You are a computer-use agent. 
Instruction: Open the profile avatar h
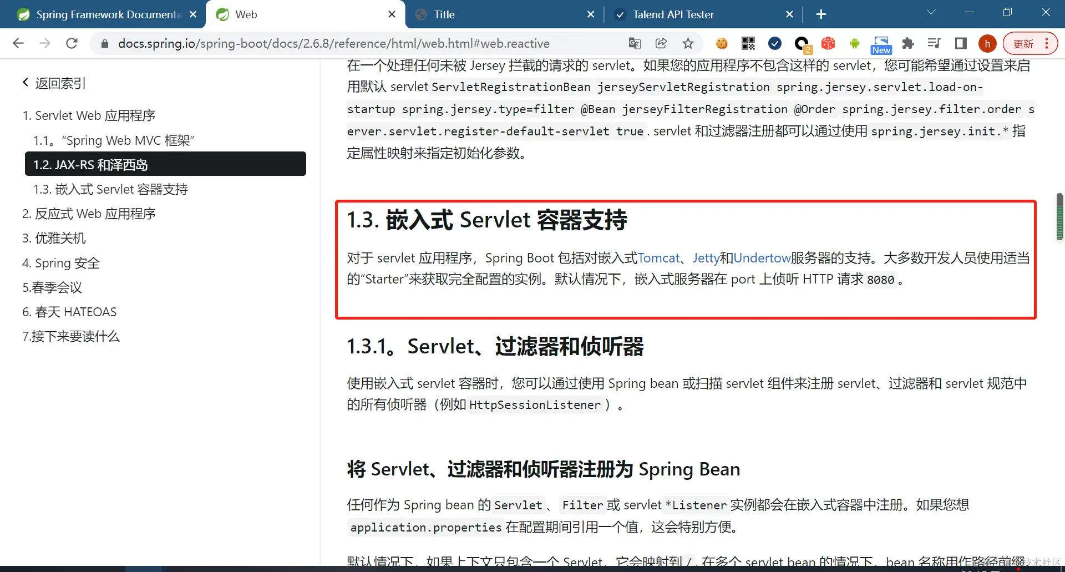coord(987,43)
